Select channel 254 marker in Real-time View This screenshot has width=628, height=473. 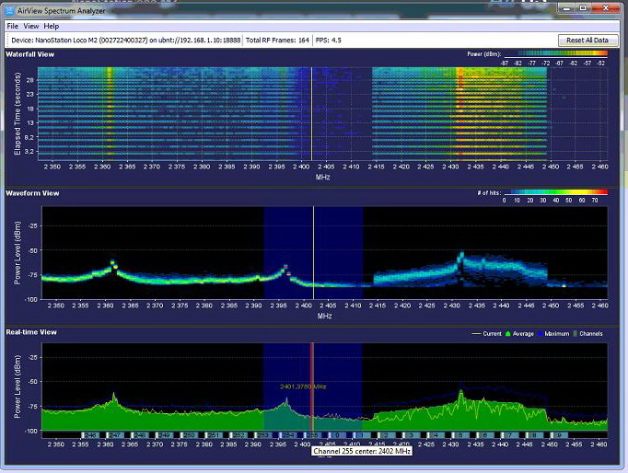tap(287, 434)
